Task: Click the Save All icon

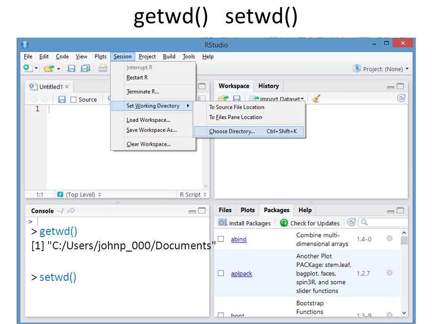Action: coord(85,68)
